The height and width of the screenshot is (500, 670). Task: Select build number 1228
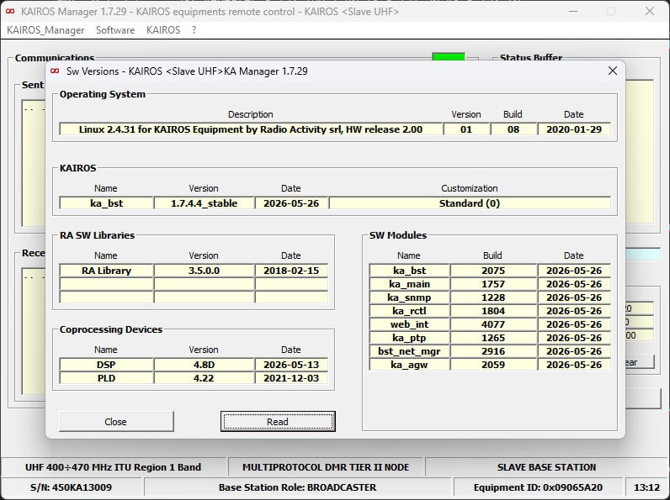(493, 297)
